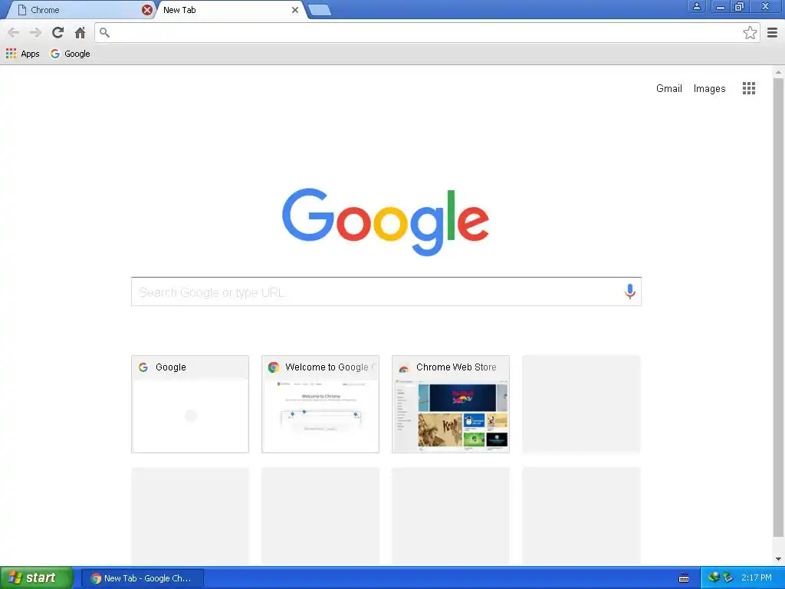
Task: Open the home page icon
Action: click(x=80, y=32)
